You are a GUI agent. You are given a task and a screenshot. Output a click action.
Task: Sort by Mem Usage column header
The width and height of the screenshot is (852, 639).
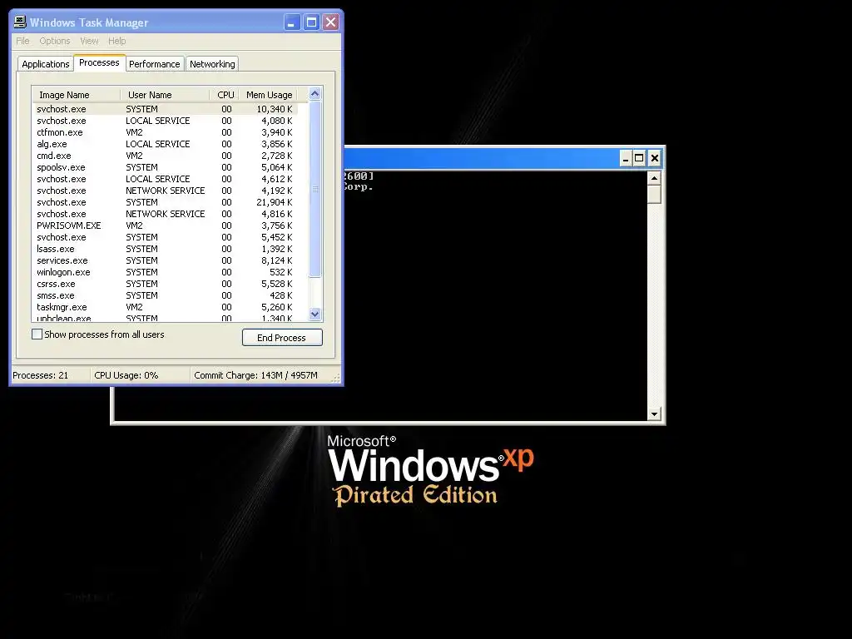(x=269, y=95)
